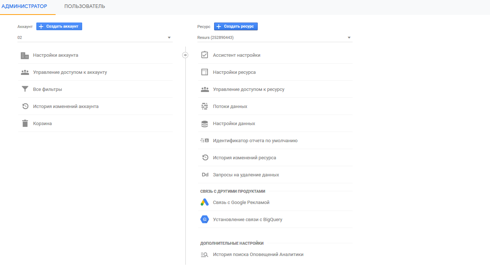Click the setup assistant checklist icon
This screenshot has width=490, height=272.
205,55
